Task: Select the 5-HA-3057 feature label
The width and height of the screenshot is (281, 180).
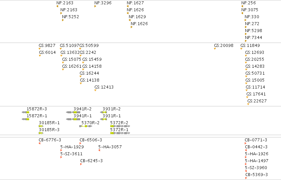Action: coord(110,147)
